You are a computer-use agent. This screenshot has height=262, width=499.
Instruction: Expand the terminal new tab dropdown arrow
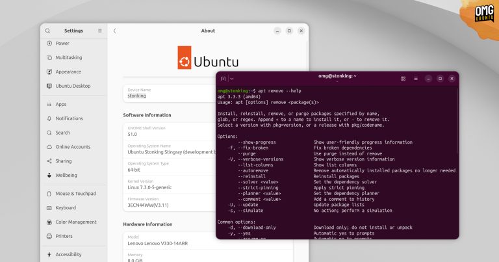[232, 79]
